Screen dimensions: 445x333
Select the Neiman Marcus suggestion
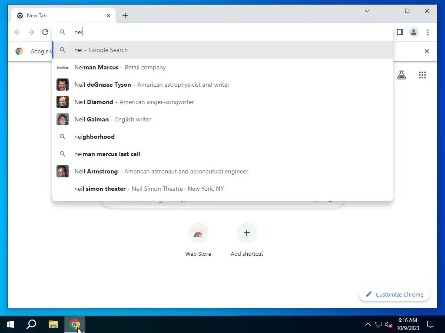(x=222, y=67)
